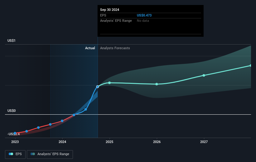The width and height of the screenshot is (256, 162).
Task: Click the 2024 EPS data point
Action: [x=62, y=121]
